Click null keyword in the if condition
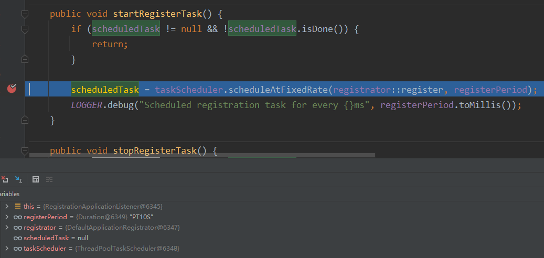544x258 pixels. [191, 29]
